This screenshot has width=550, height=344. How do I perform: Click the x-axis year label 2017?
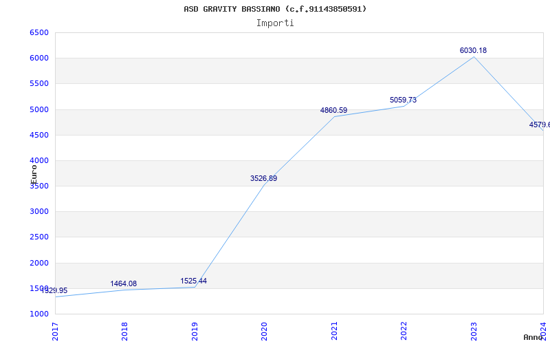[55, 331]
